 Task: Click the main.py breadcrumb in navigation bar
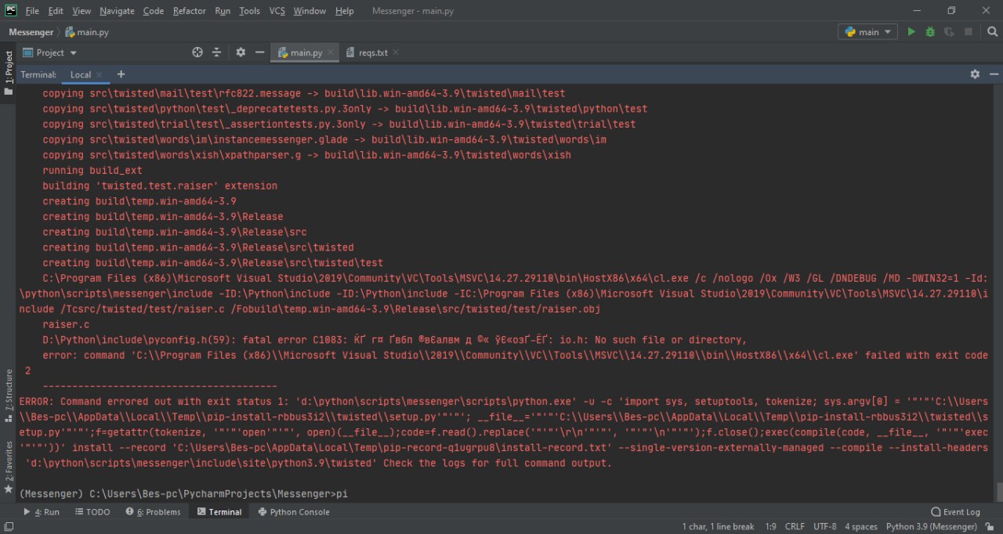tap(87, 32)
